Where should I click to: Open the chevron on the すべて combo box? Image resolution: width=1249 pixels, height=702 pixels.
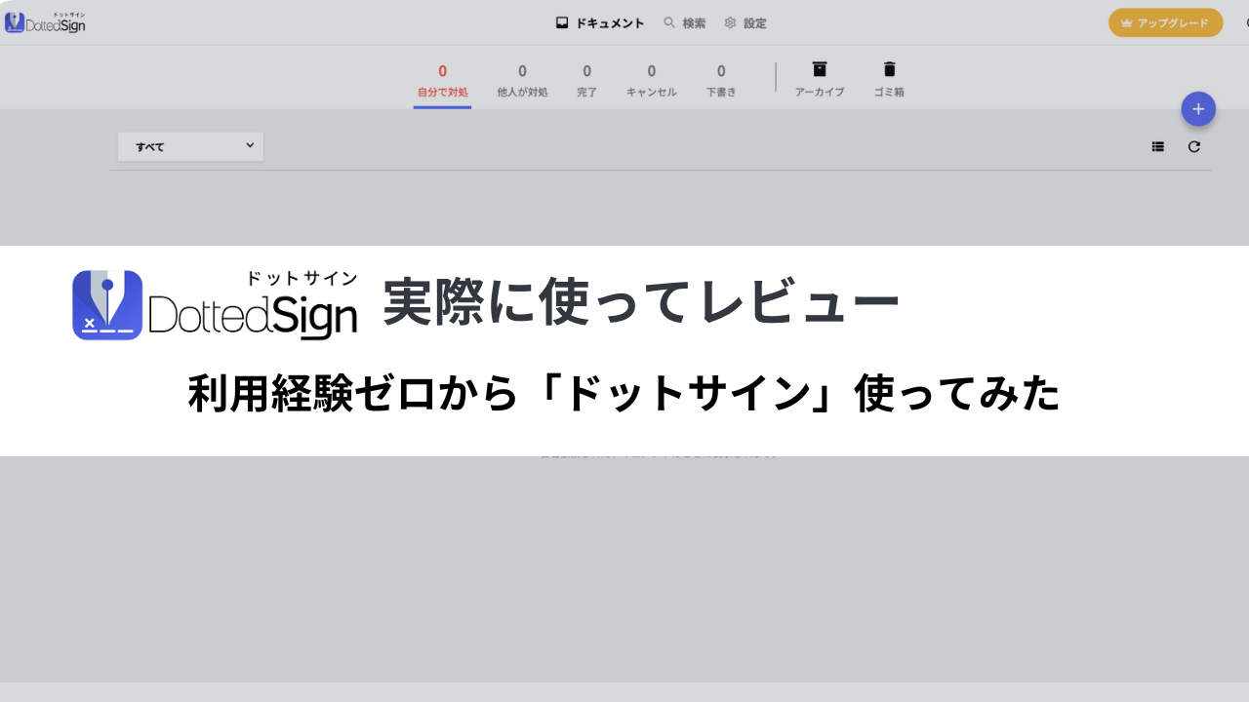252,146
